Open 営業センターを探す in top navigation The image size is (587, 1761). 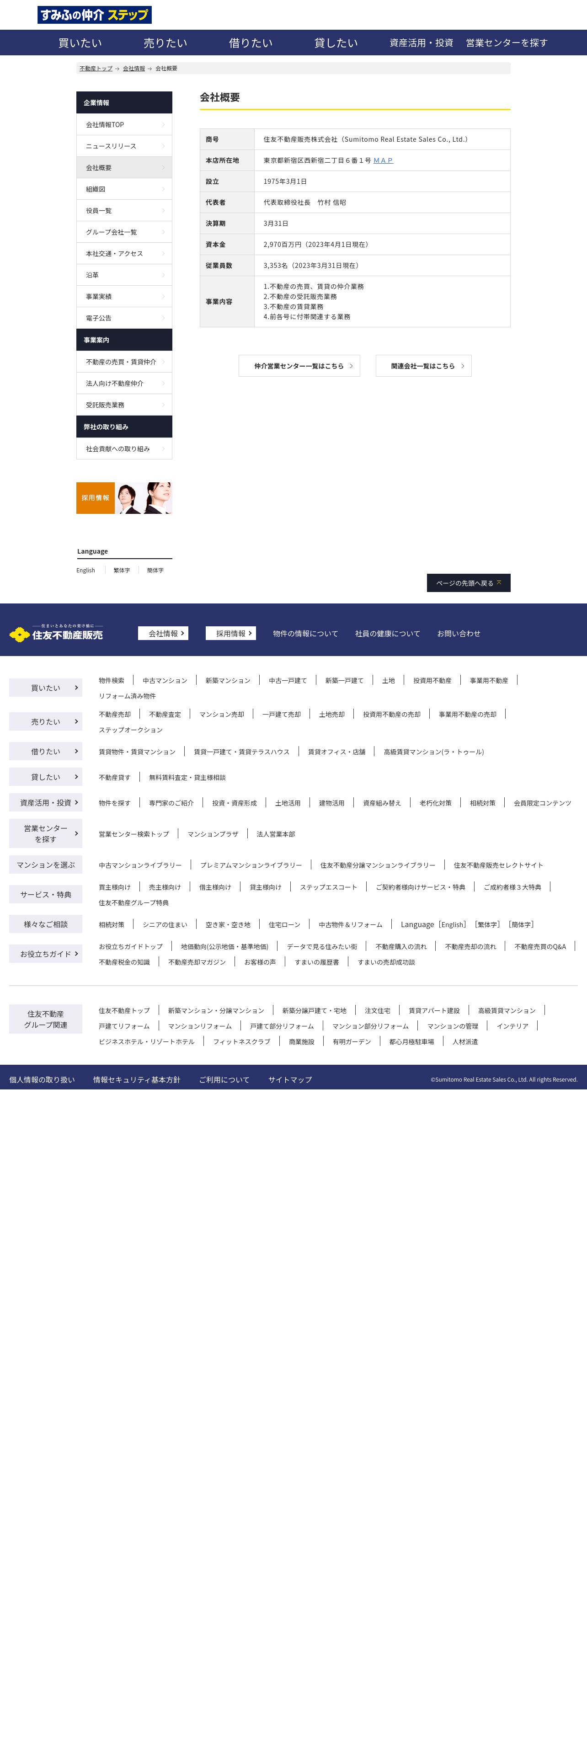507,43
